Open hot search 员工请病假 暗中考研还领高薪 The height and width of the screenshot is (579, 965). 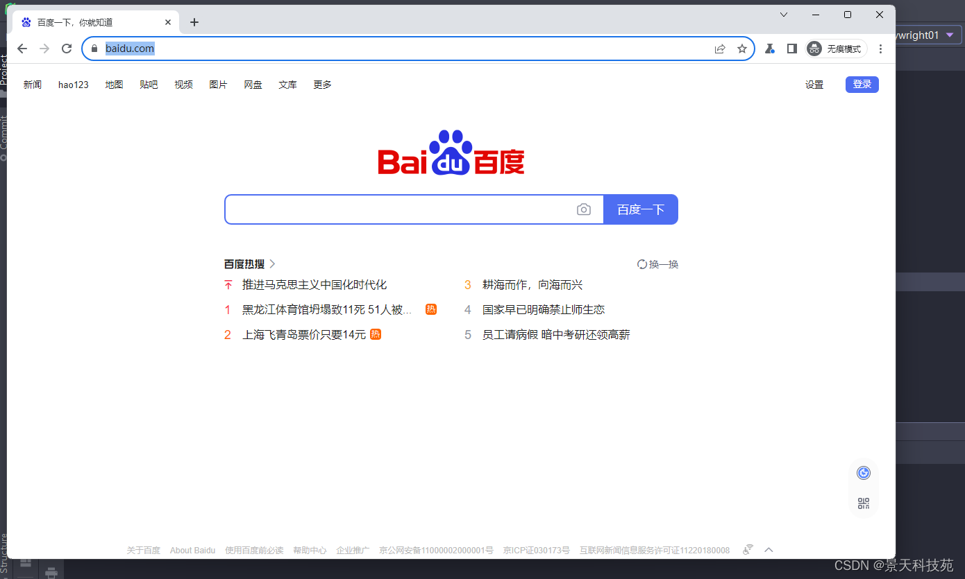pos(556,335)
